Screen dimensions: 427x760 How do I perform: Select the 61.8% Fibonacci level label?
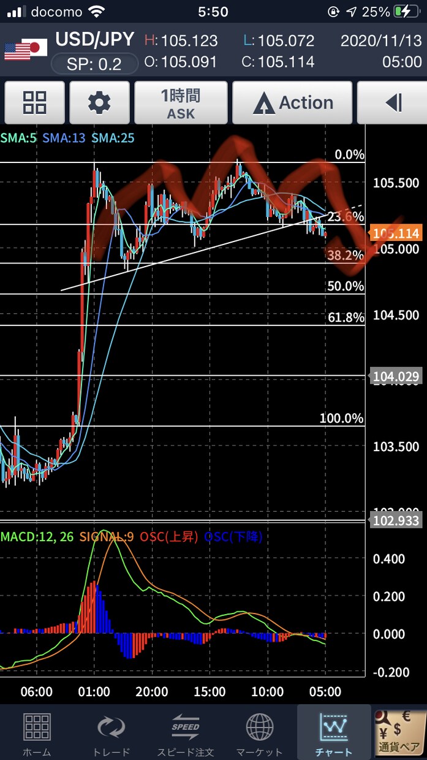[346, 317]
